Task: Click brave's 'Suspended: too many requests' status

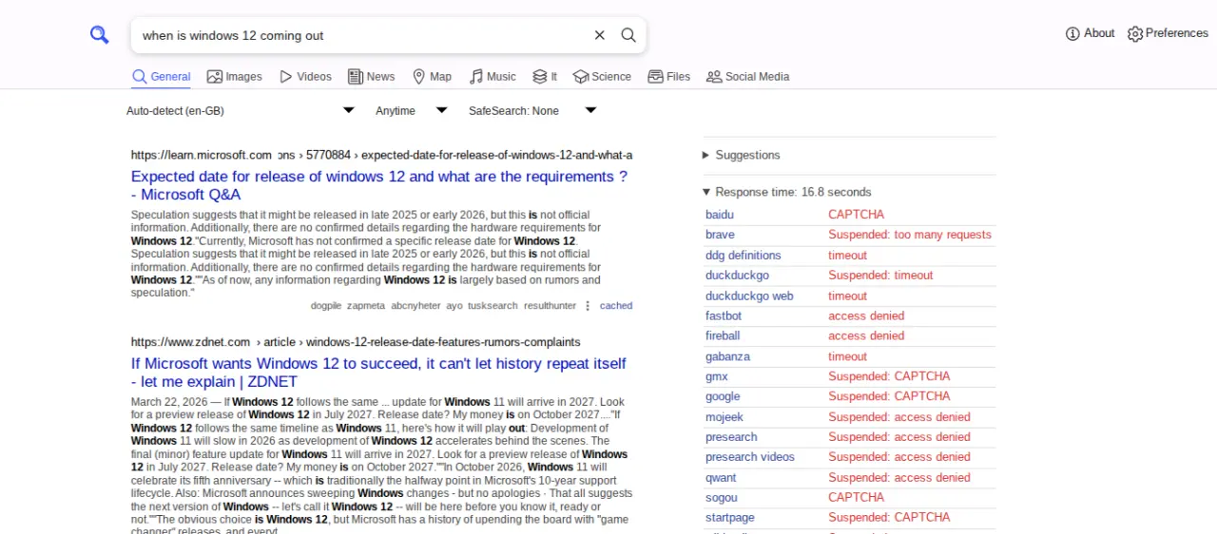Action: pos(910,235)
